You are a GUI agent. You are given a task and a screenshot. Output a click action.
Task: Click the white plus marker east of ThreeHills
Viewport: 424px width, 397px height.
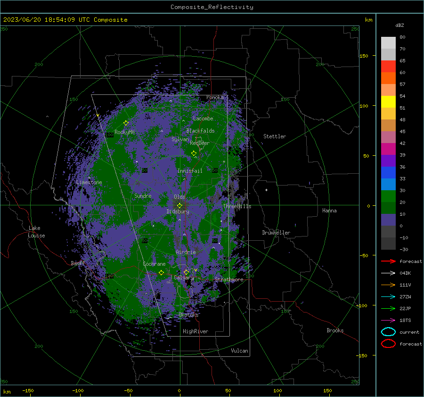(266, 190)
